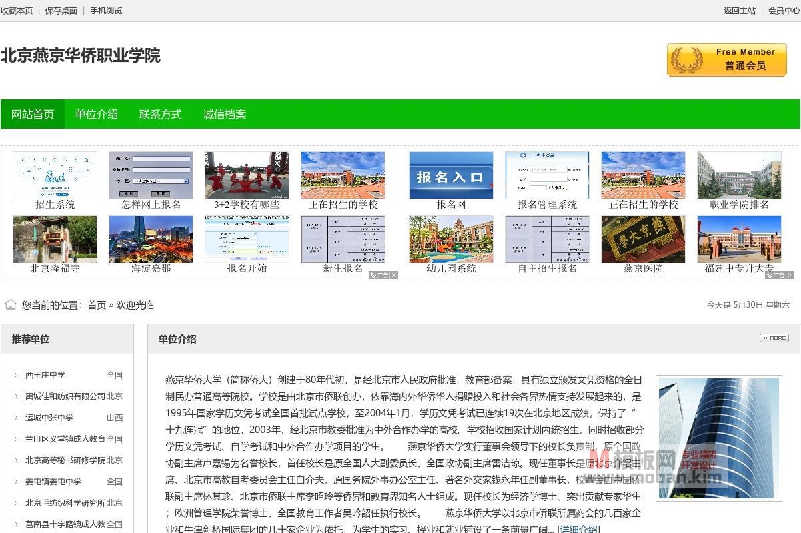This screenshot has height=533, width=801.
Task: Open the 单位介绍 nav tab
Action: 97,115
